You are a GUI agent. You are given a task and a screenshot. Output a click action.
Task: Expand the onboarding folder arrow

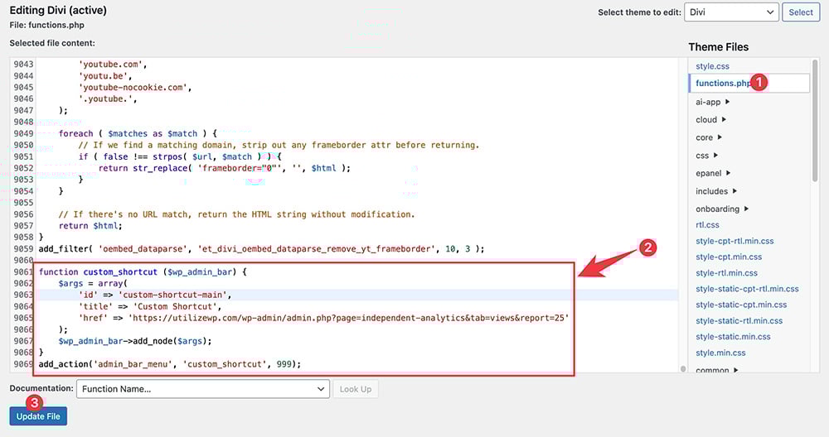[746, 209]
